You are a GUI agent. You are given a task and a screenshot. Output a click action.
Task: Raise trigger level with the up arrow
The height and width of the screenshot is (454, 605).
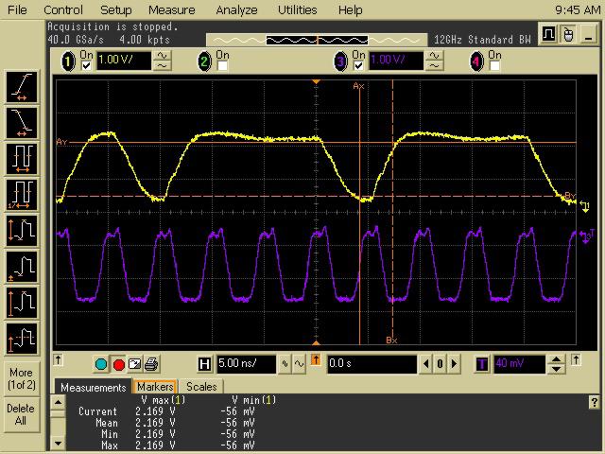tap(557, 359)
